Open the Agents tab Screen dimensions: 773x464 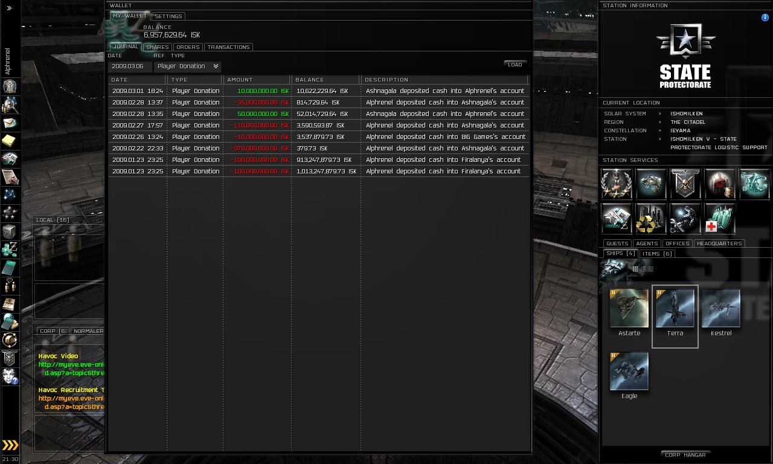pyautogui.click(x=647, y=243)
